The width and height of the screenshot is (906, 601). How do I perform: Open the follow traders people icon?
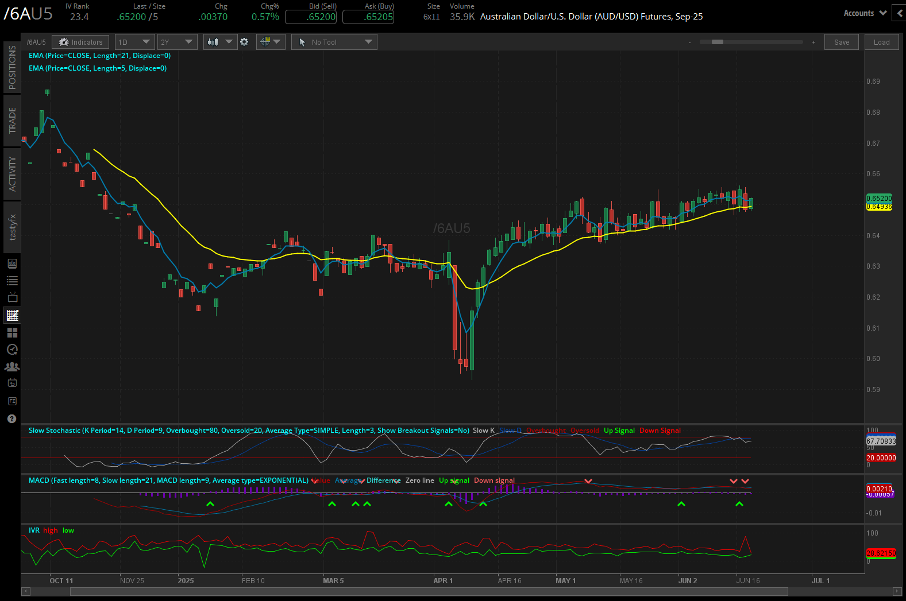(x=12, y=366)
